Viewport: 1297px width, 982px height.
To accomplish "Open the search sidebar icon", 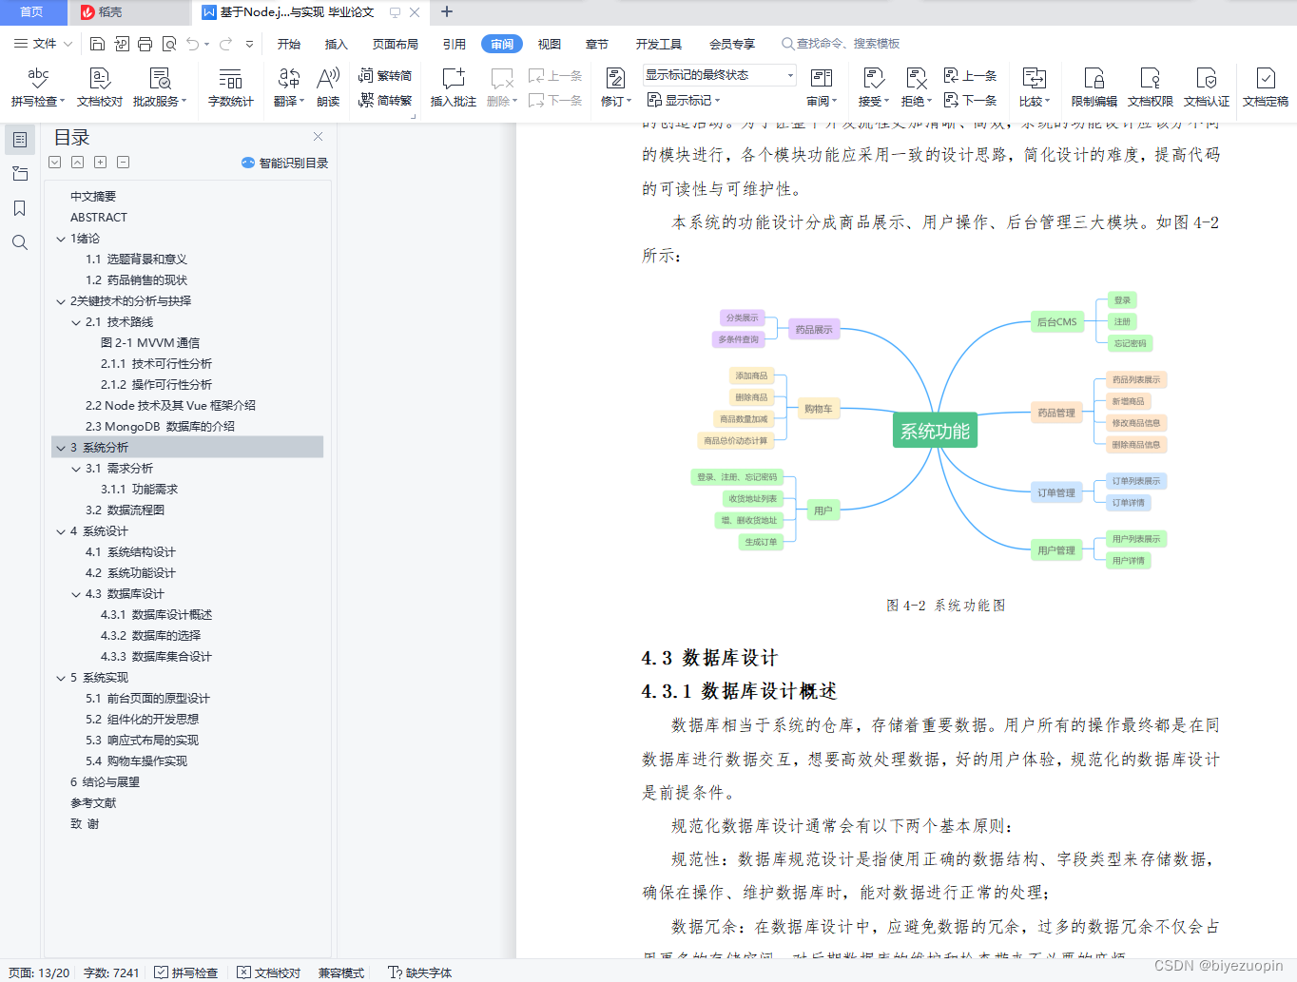I will pos(19,242).
